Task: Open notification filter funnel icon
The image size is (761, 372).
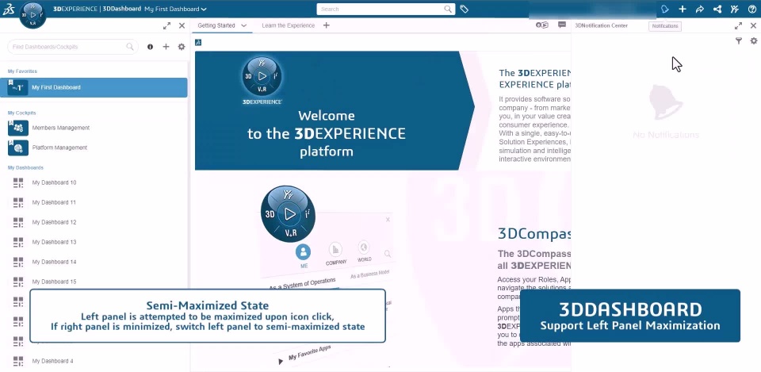Action: pyautogui.click(x=739, y=41)
